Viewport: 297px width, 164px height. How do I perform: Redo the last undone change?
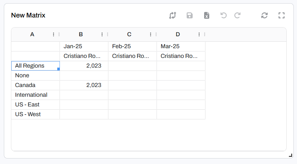[237, 15]
